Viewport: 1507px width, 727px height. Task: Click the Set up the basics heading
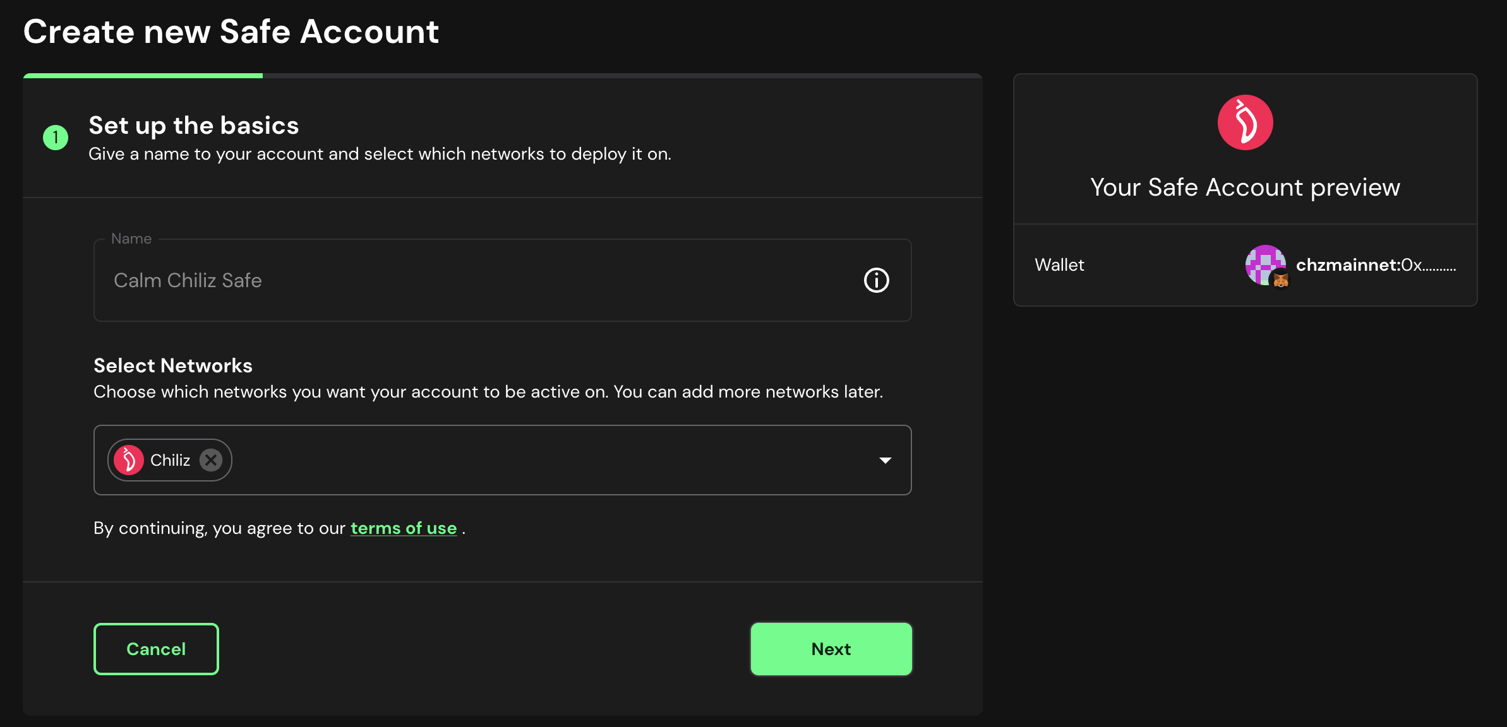click(193, 126)
